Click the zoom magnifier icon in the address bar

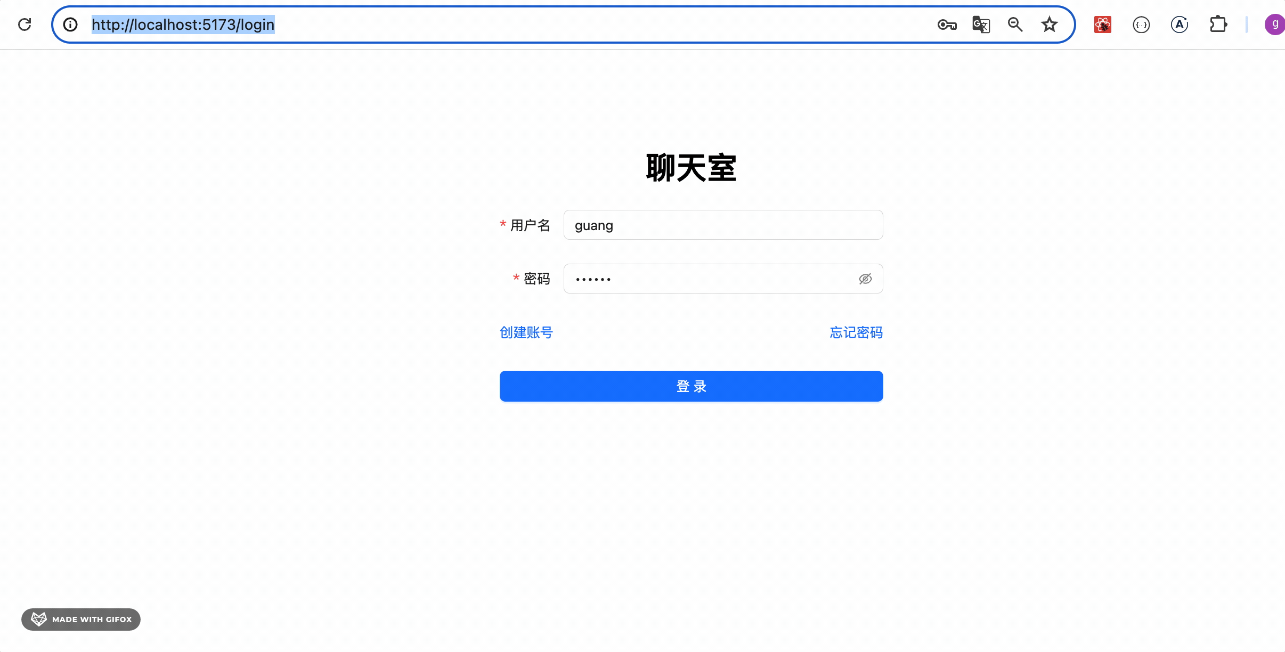tap(1015, 25)
